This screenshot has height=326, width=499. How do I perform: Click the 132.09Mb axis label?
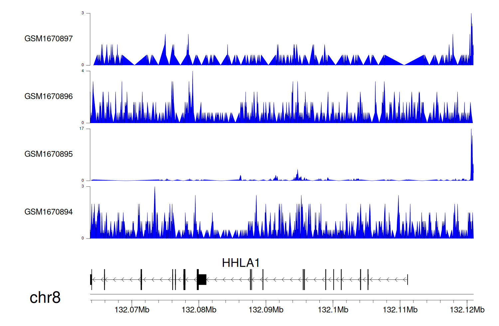266,310
